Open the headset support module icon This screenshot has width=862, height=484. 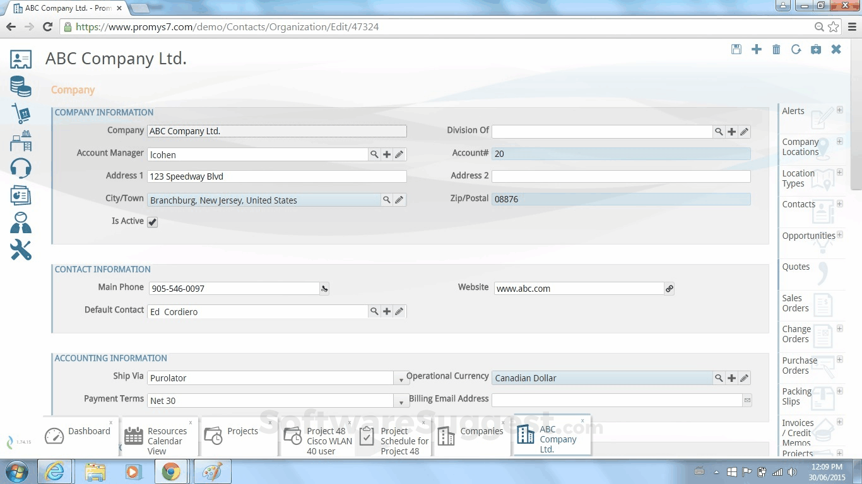21,168
